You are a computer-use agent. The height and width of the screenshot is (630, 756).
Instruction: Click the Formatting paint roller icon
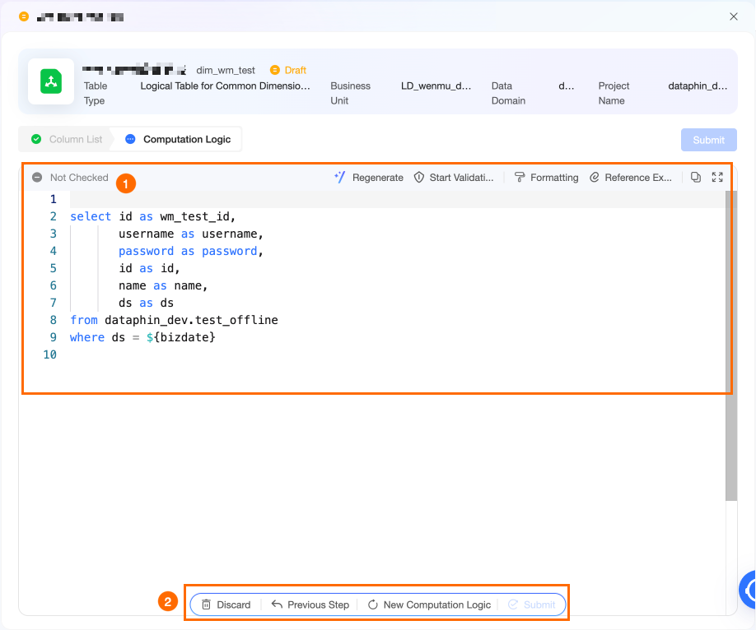(x=520, y=177)
